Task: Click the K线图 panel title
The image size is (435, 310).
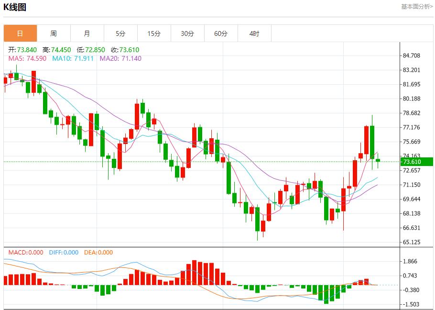Action: tap(15, 7)
